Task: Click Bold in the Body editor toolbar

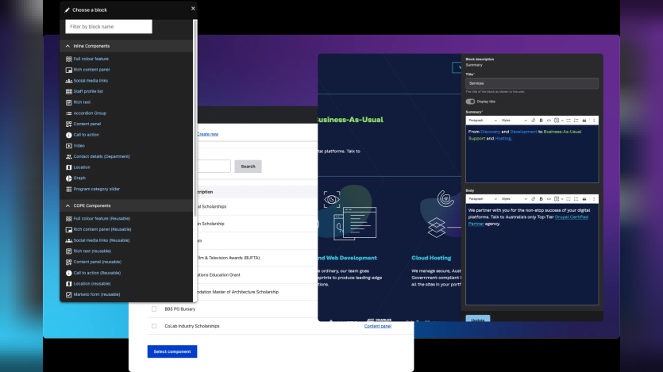Action: click(541, 199)
